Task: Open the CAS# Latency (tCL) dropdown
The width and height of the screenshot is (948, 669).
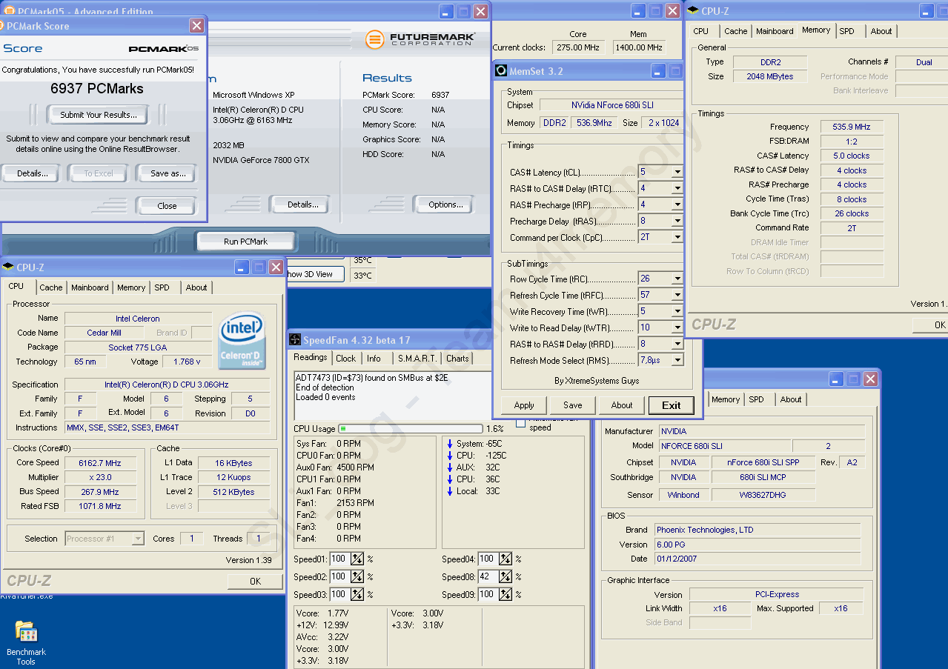Action: coord(677,172)
